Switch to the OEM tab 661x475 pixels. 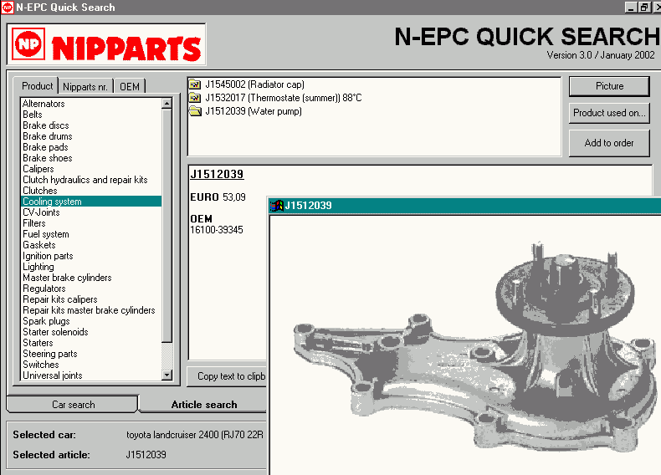click(130, 87)
